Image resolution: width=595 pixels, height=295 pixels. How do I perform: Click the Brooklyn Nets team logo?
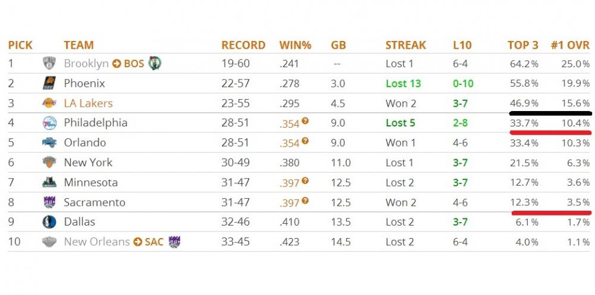[x=49, y=64]
